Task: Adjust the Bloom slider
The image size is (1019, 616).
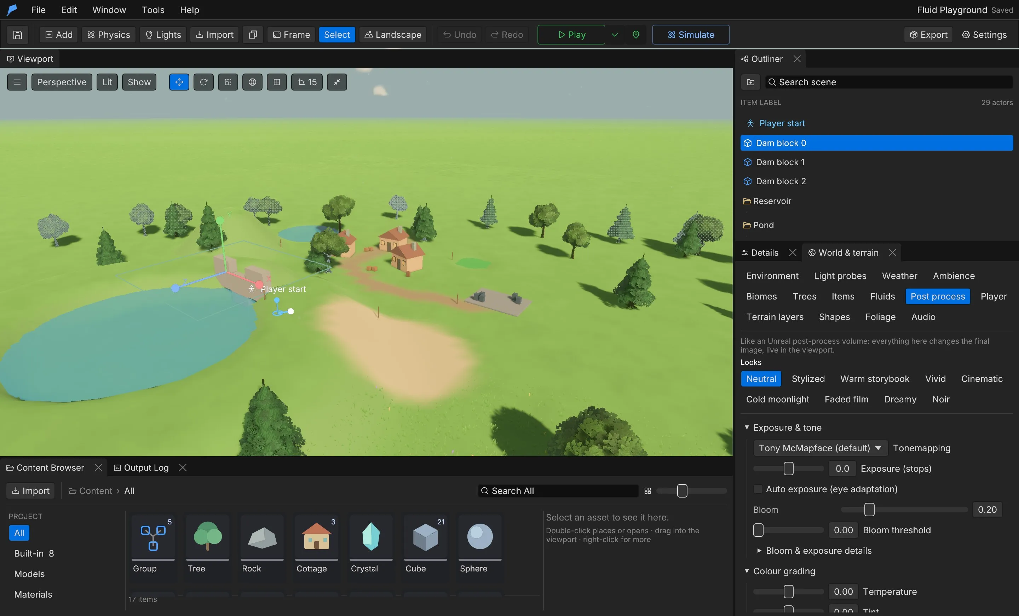Action: 904,510
